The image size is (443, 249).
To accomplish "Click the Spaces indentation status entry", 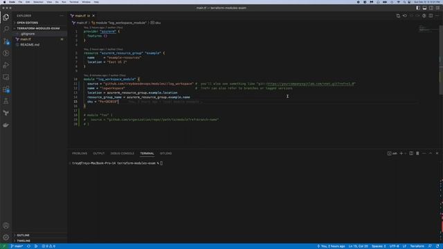I will pos(379,246).
